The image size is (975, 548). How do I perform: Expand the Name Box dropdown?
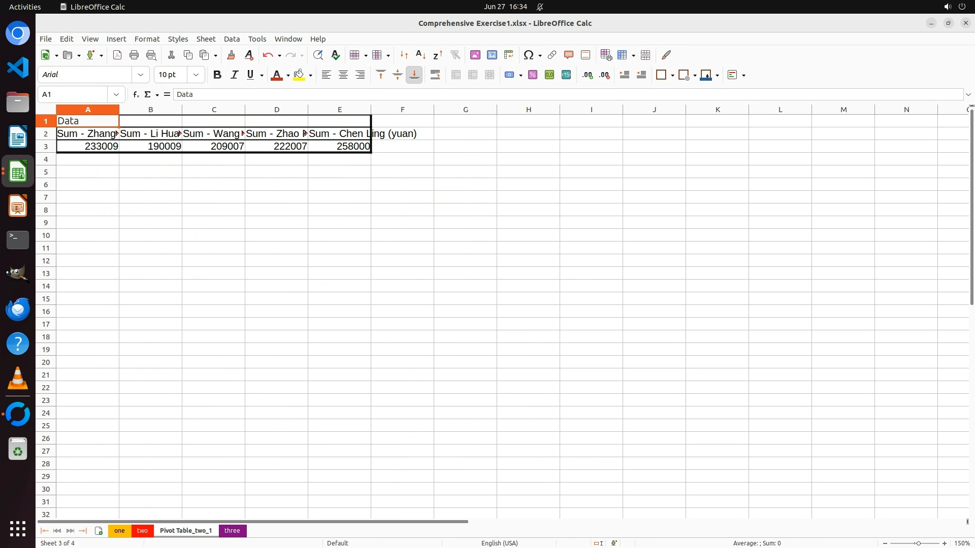tap(116, 94)
